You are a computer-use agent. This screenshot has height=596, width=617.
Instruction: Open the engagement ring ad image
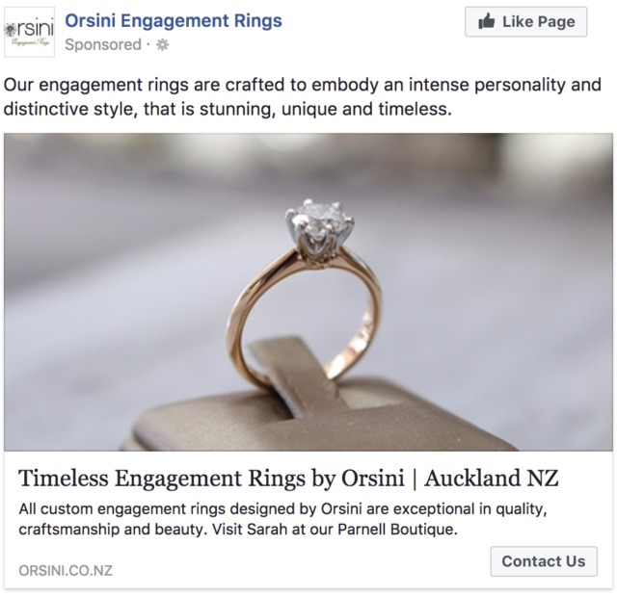308,292
